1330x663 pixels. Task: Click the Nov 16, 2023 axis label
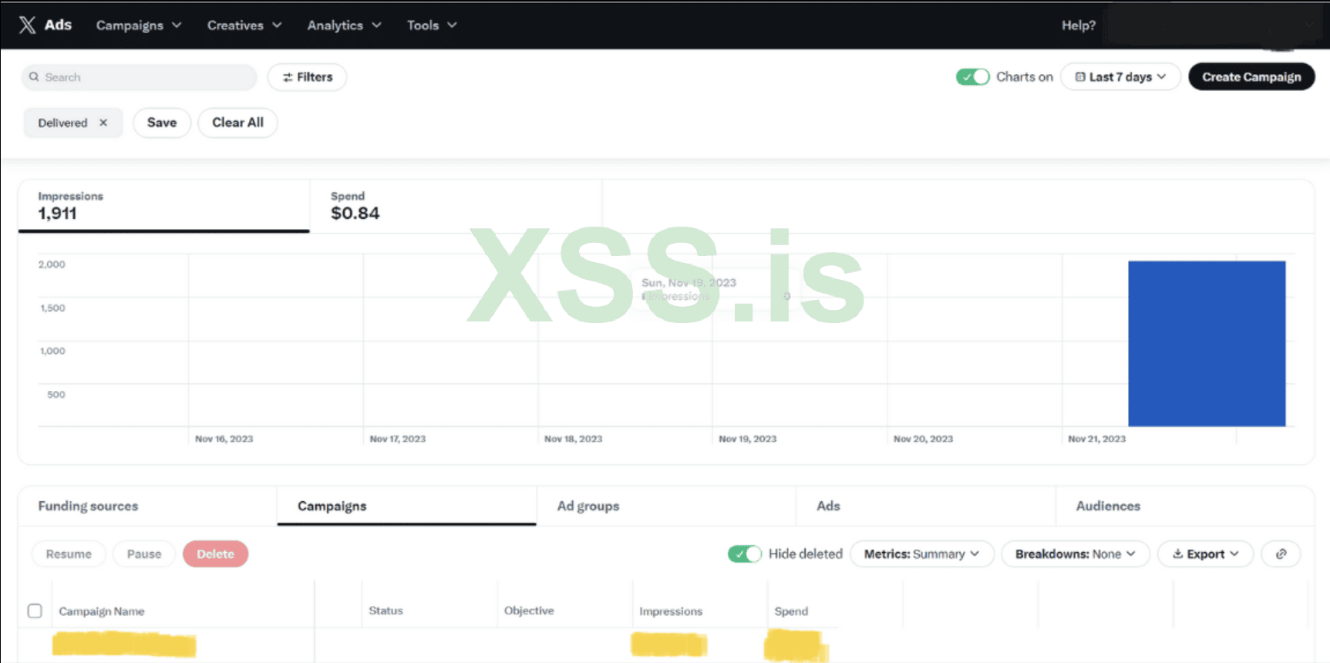click(224, 439)
